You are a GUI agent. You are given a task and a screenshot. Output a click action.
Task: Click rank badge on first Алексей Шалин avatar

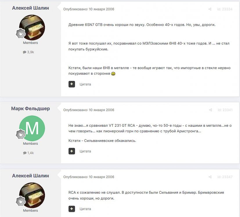tap(21, 33)
